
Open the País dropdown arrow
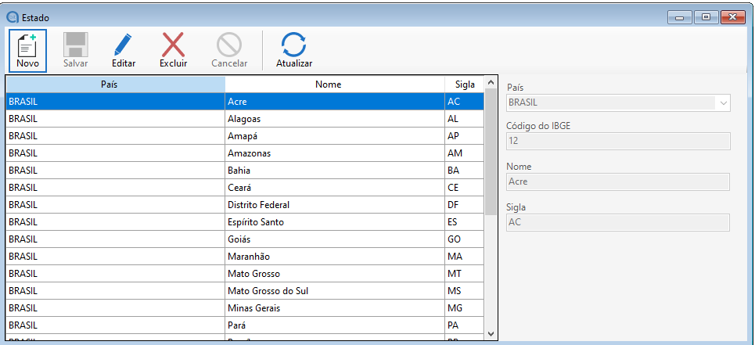(x=723, y=102)
